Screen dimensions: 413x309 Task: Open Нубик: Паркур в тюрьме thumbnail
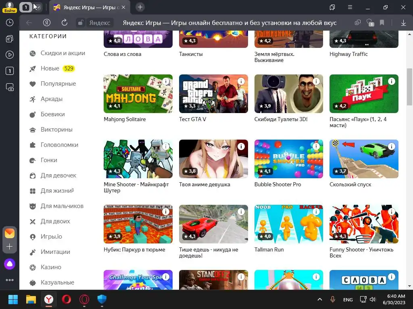[138, 224]
